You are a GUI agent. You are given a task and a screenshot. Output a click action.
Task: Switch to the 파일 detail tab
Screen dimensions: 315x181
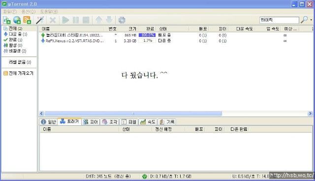[x=129, y=122]
